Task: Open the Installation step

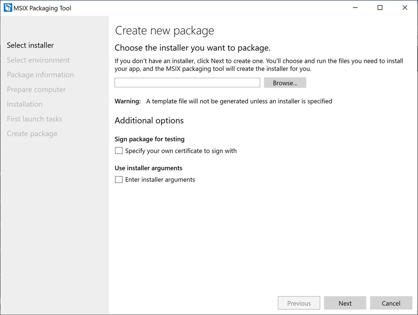Action: 24,104
